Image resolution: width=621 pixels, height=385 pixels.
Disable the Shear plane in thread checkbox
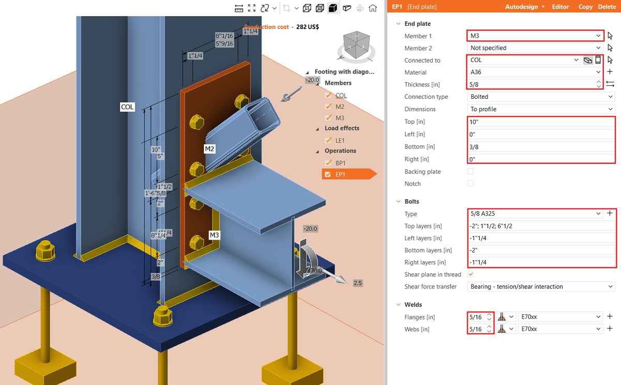pos(470,274)
